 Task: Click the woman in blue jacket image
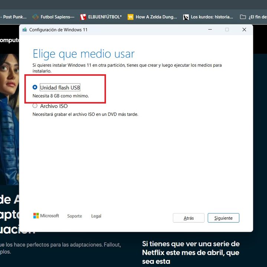(9, 119)
